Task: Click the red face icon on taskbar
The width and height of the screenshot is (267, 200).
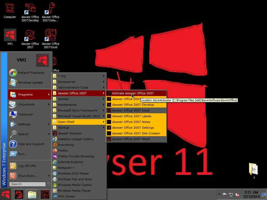Action: coord(19,195)
